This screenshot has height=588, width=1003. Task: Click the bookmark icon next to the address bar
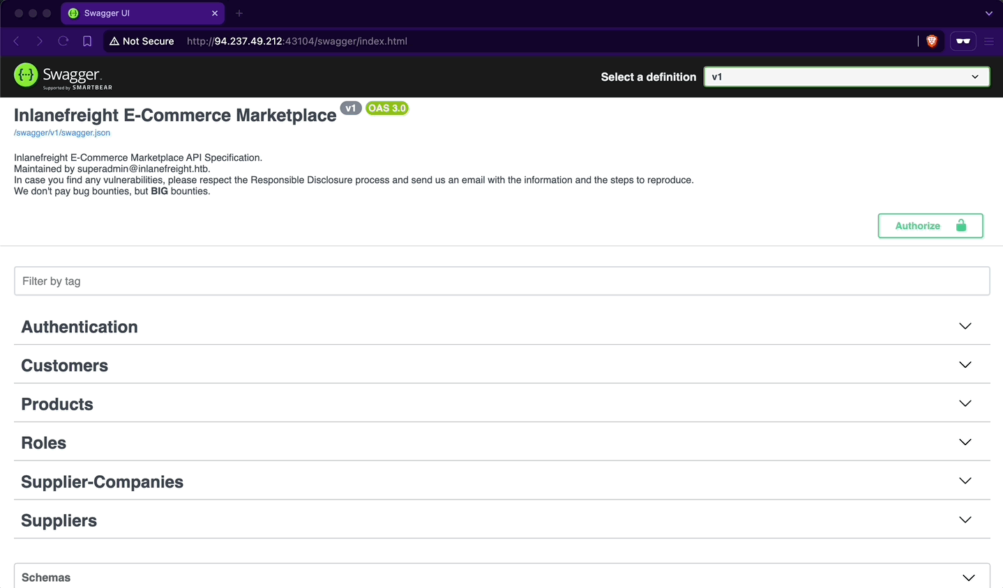86,41
